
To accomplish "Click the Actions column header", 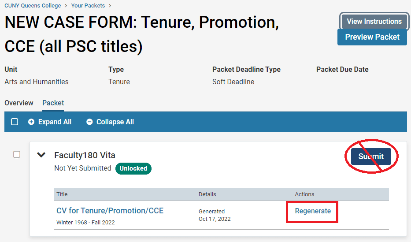I will [304, 194].
